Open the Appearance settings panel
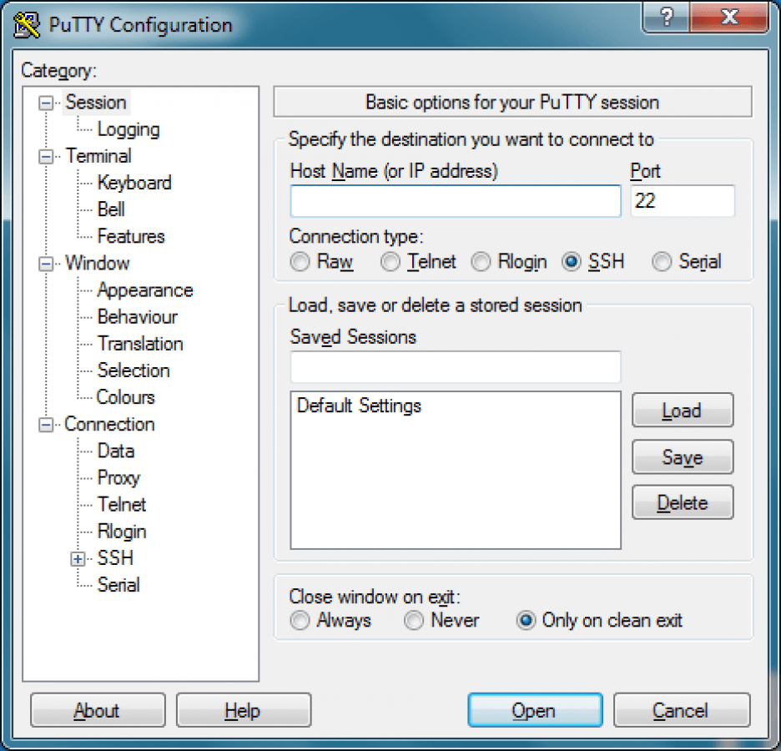This screenshot has height=751, width=781. 144,290
